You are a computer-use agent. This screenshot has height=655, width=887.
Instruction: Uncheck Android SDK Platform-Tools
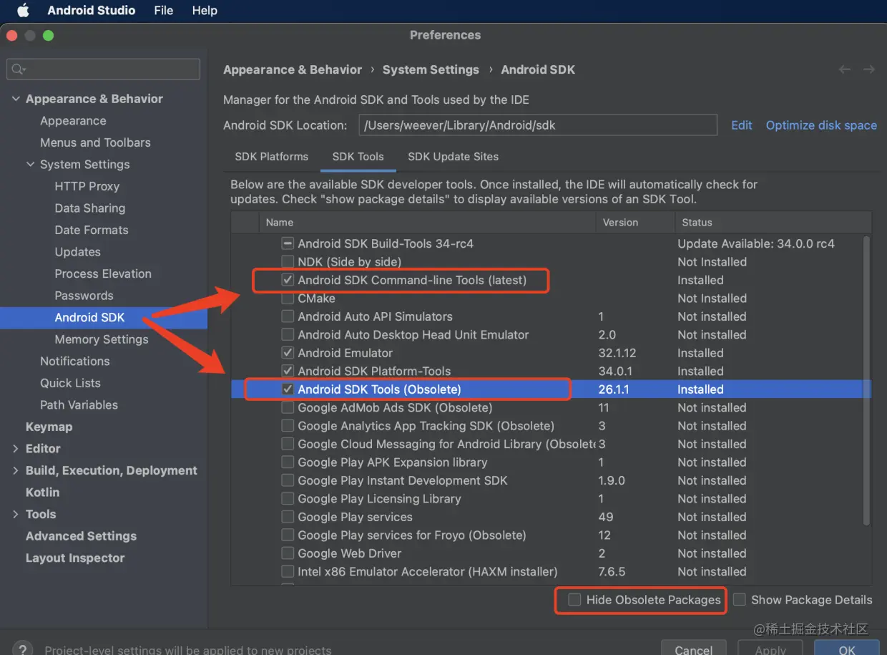288,371
